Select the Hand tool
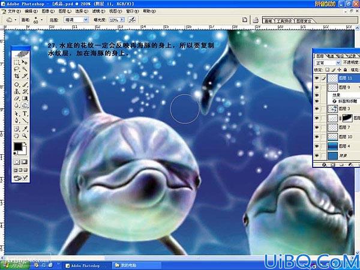 (x=17, y=136)
